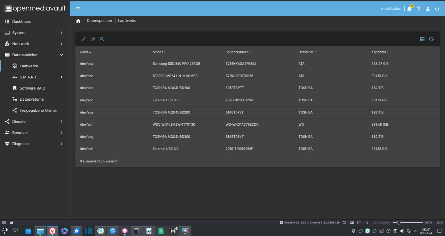Open the column visibility table icon
This screenshot has width=445, height=236.
point(422,39)
